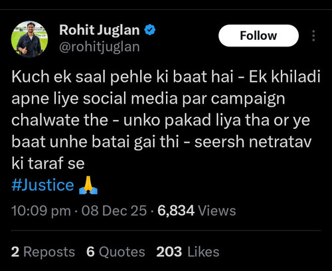The height and width of the screenshot is (271, 332).
Task: Click the 6,834 Views count
Action: point(197,211)
